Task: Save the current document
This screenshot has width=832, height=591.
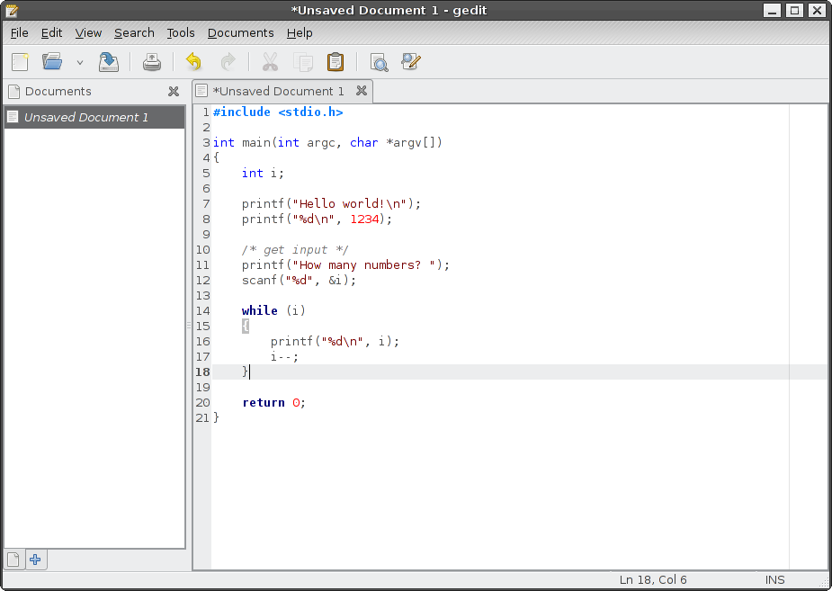Action: pyautogui.click(x=109, y=62)
